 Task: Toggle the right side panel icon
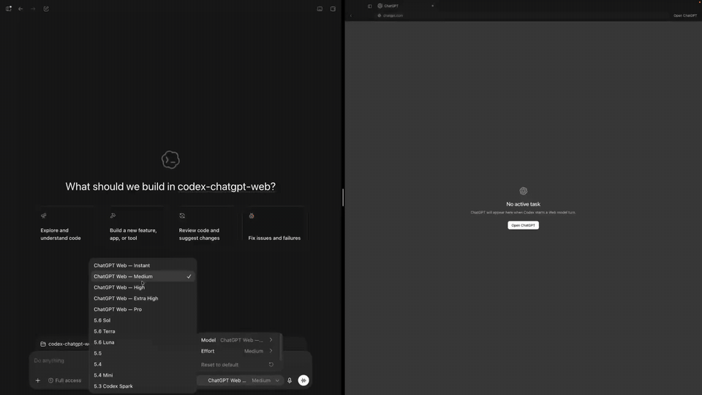(x=333, y=9)
